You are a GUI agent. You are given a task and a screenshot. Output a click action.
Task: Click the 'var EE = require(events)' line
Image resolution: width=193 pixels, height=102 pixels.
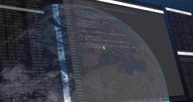(x=104, y=40)
